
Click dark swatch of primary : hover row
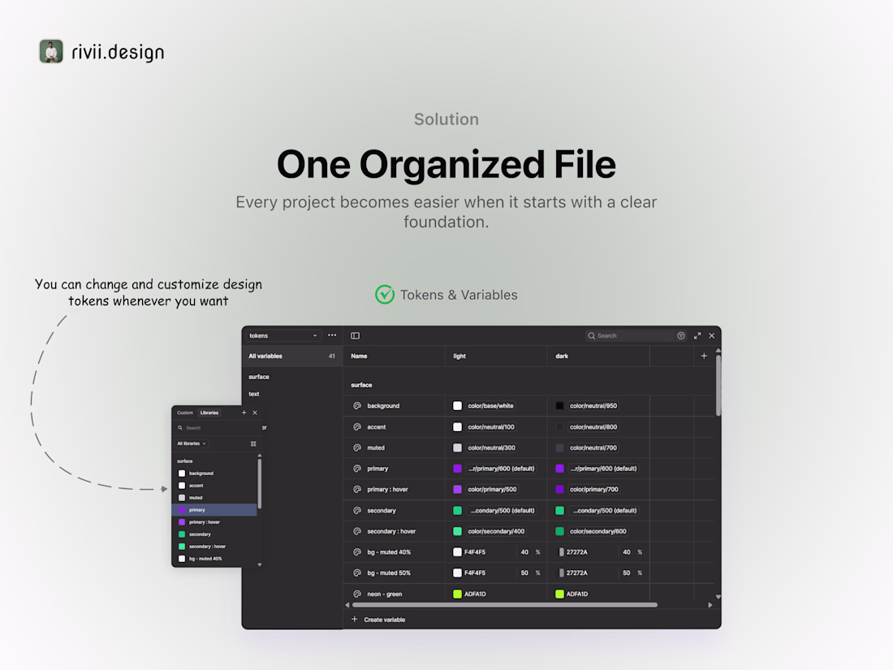pyautogui.click(x=560, y=490)
